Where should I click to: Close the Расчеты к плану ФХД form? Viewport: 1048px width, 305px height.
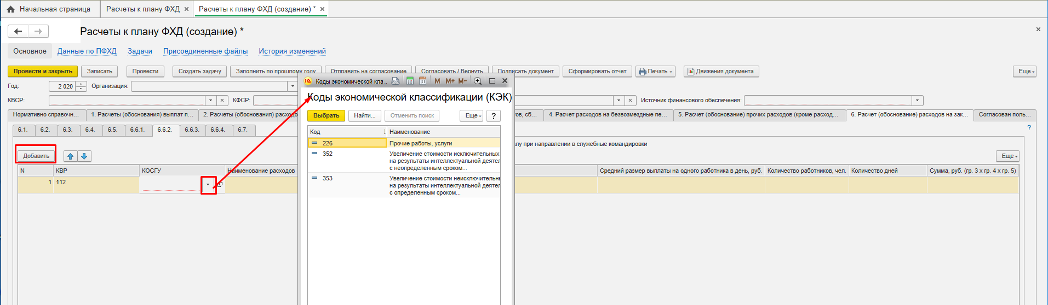(x=1038, y=30)
